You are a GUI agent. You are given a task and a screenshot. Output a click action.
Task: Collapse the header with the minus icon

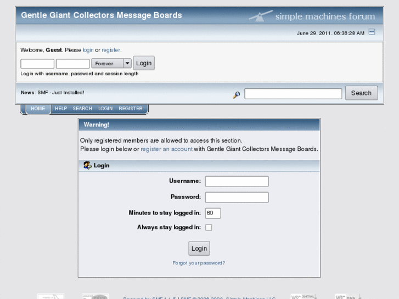(x=372, y=32)
